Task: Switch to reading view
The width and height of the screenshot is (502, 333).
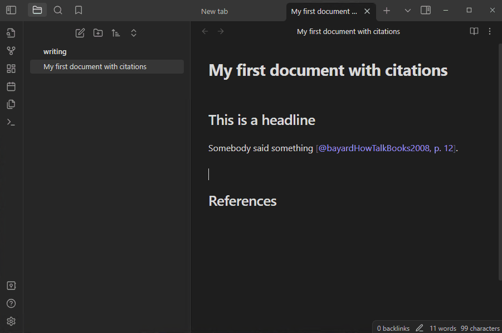Action: pyautogui.click(x=474, y=31)
